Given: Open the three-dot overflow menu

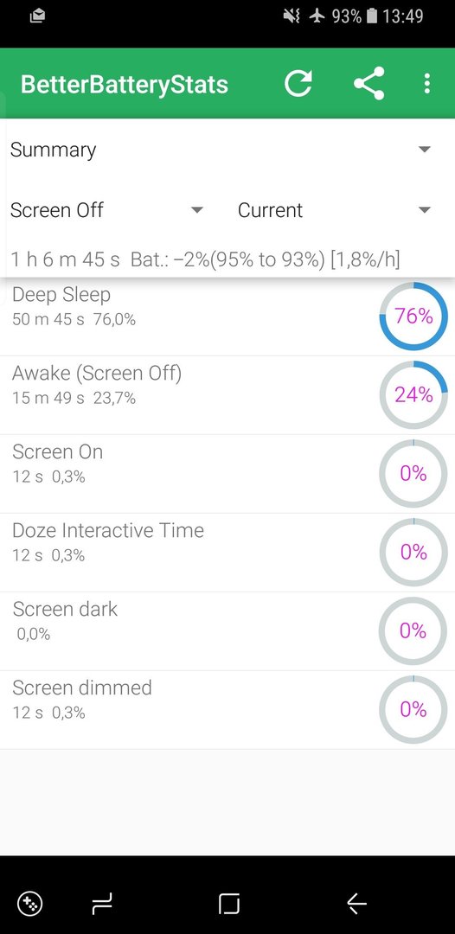Looking at the screenshot, I should coord(426,83).
